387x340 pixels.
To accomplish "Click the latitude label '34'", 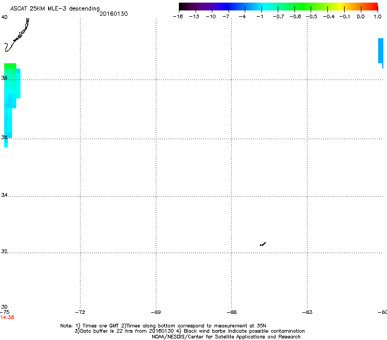I will pos(4,195).
